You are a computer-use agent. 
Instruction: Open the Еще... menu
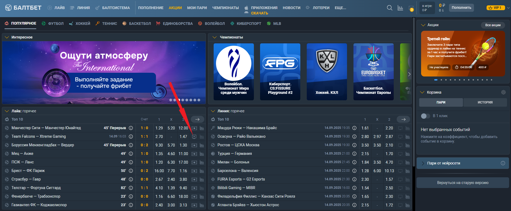click(x=340, y=8)
